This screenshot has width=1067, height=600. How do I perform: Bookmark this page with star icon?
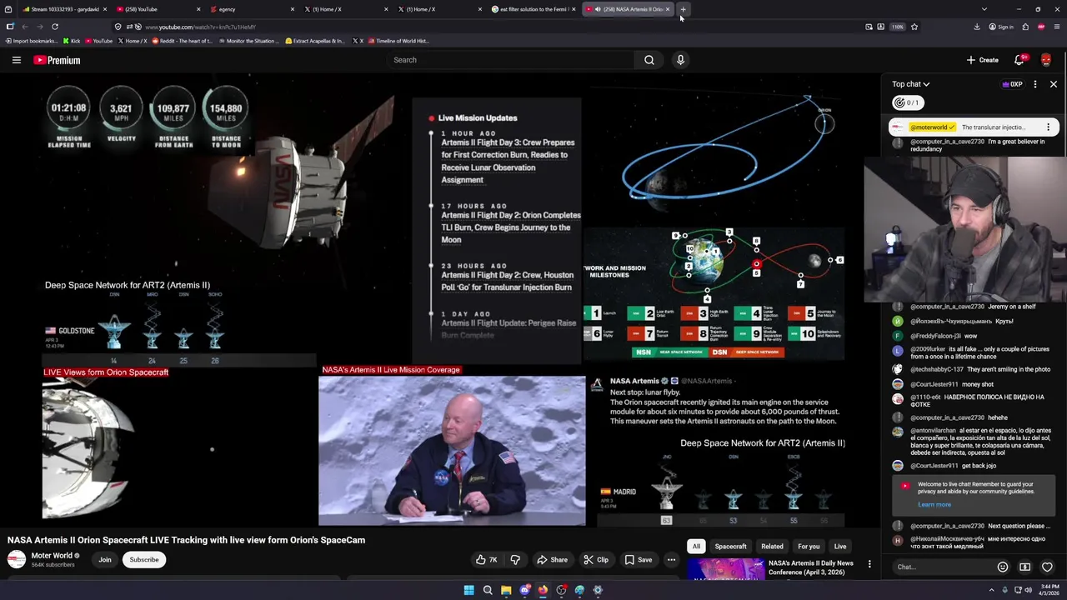click(x=914, y=27)
